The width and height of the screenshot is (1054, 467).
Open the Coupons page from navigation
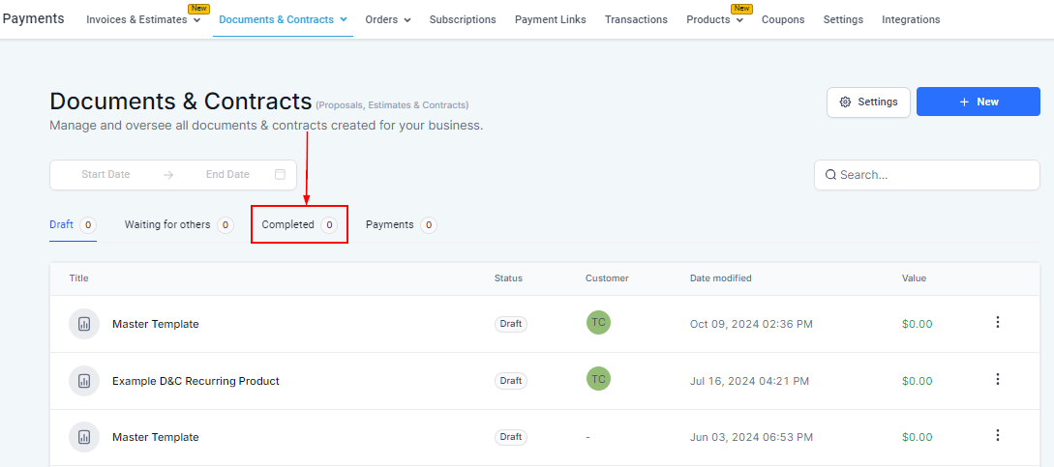pos(783,19)
